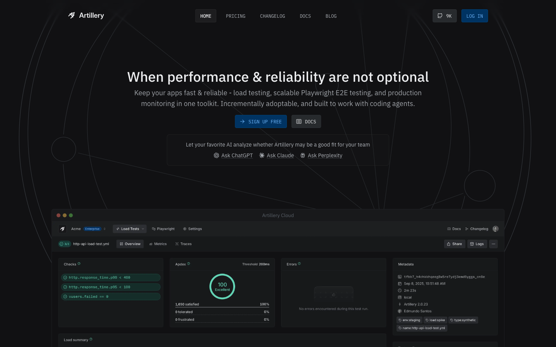Click the Log In button
Image resolution: width=556 pixels, height=347 pixels.
tap(475, 16)
